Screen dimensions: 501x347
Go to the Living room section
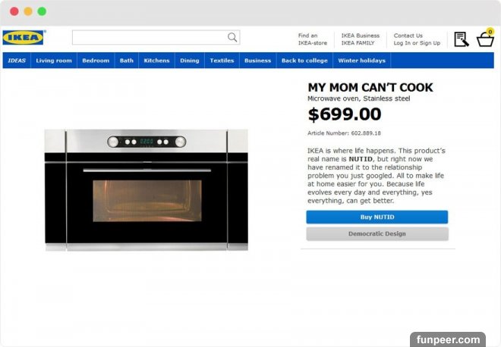pyautogui.click(x=54, y=61)
